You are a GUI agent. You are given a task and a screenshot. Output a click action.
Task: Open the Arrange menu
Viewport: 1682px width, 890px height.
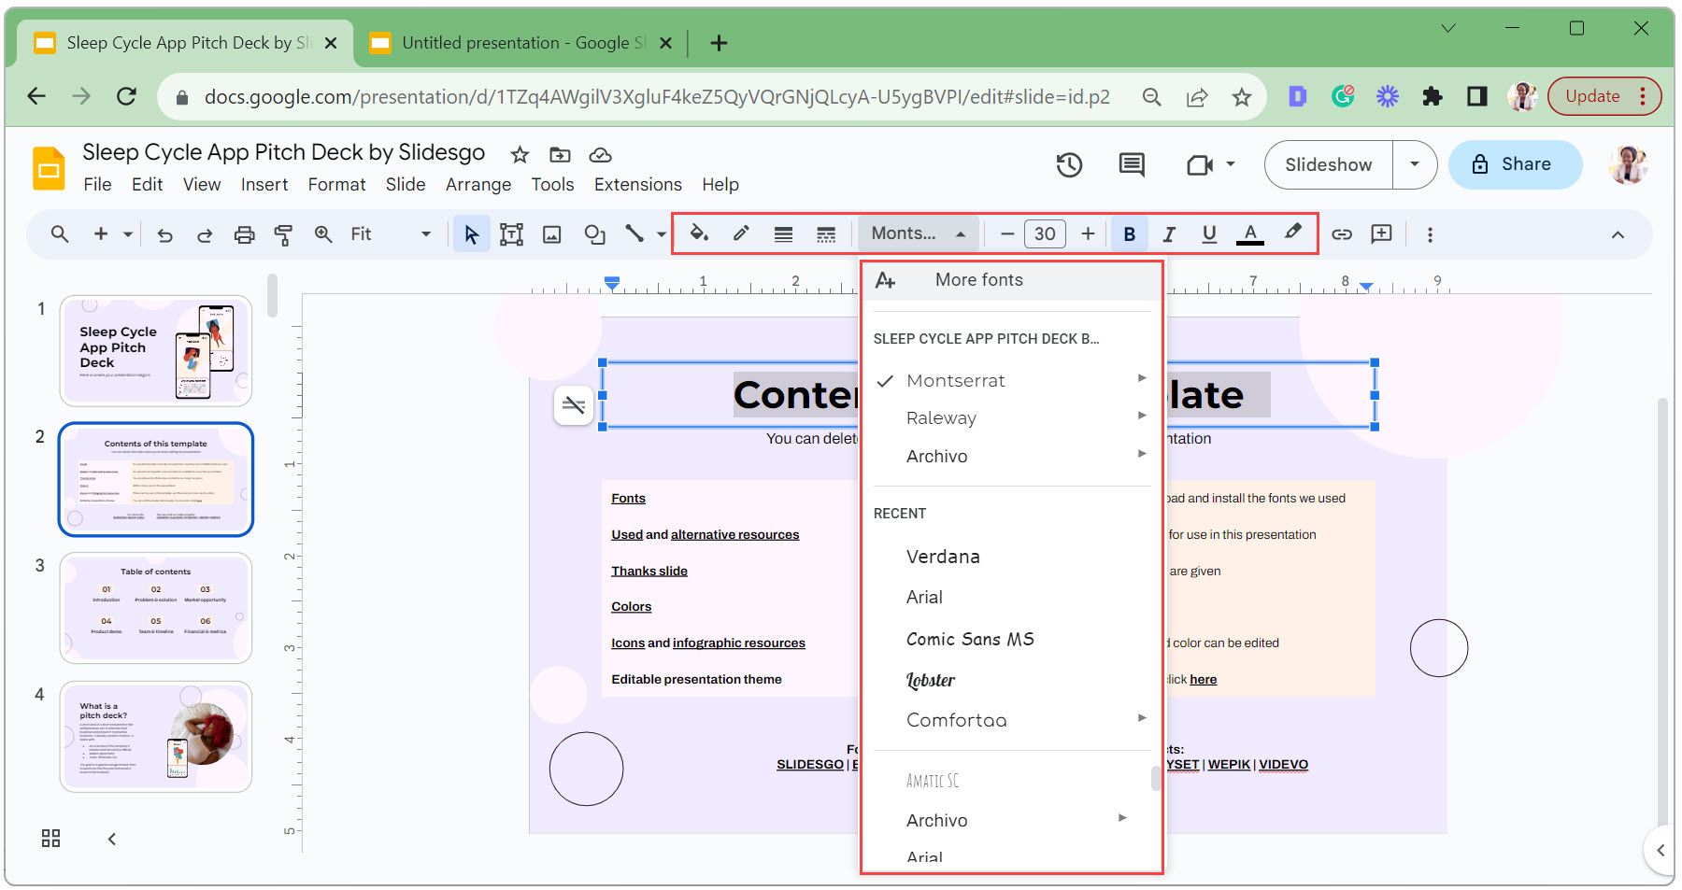pyautogui.click(x=478, y=185)
